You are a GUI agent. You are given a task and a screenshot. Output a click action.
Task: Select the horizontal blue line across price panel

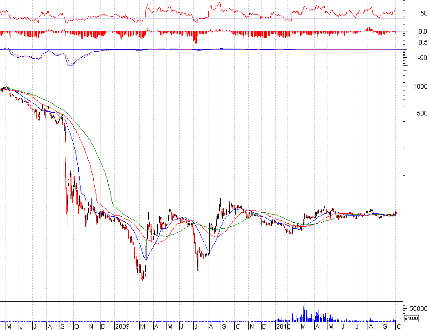tap(202, 203)
